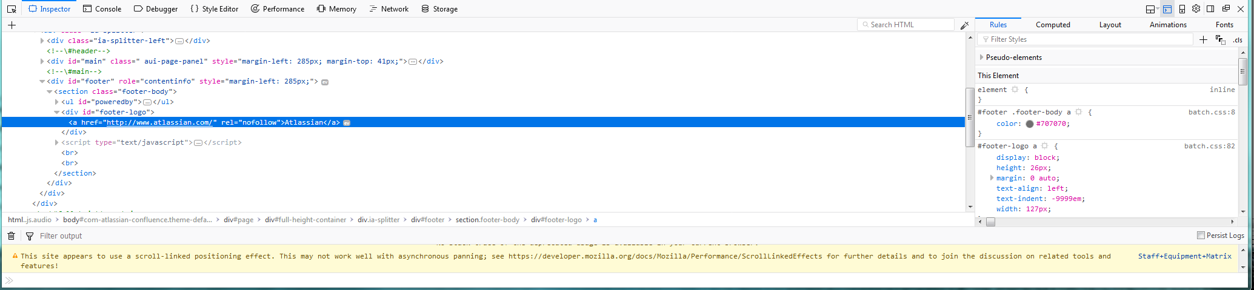Select div#footer breadcrumb
Screen dimensions: 1254x290
pyautogui.click(x=427, y=220)
